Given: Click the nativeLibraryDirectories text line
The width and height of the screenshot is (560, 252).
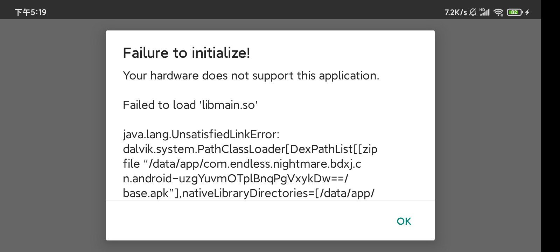Looking at the screenshot, I should pos(249,193).
